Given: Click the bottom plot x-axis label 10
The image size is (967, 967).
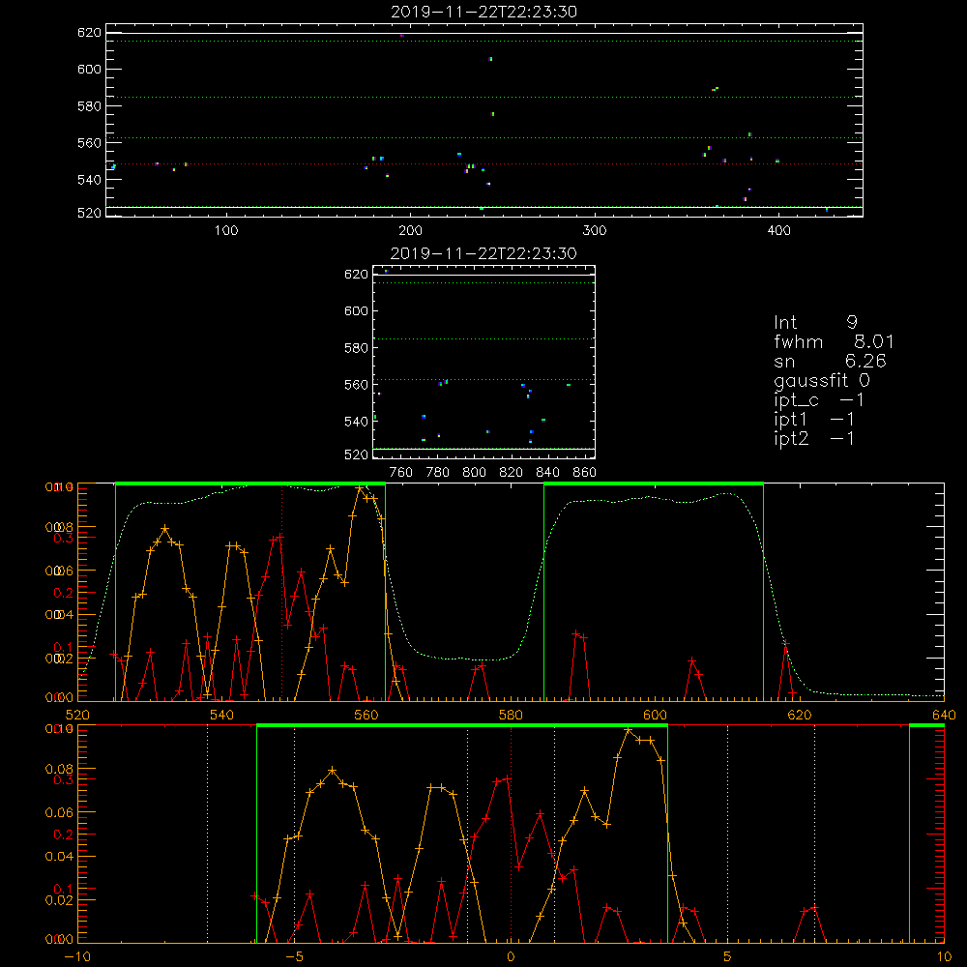Looking at the screenshot, I should (x=944, y=956).
